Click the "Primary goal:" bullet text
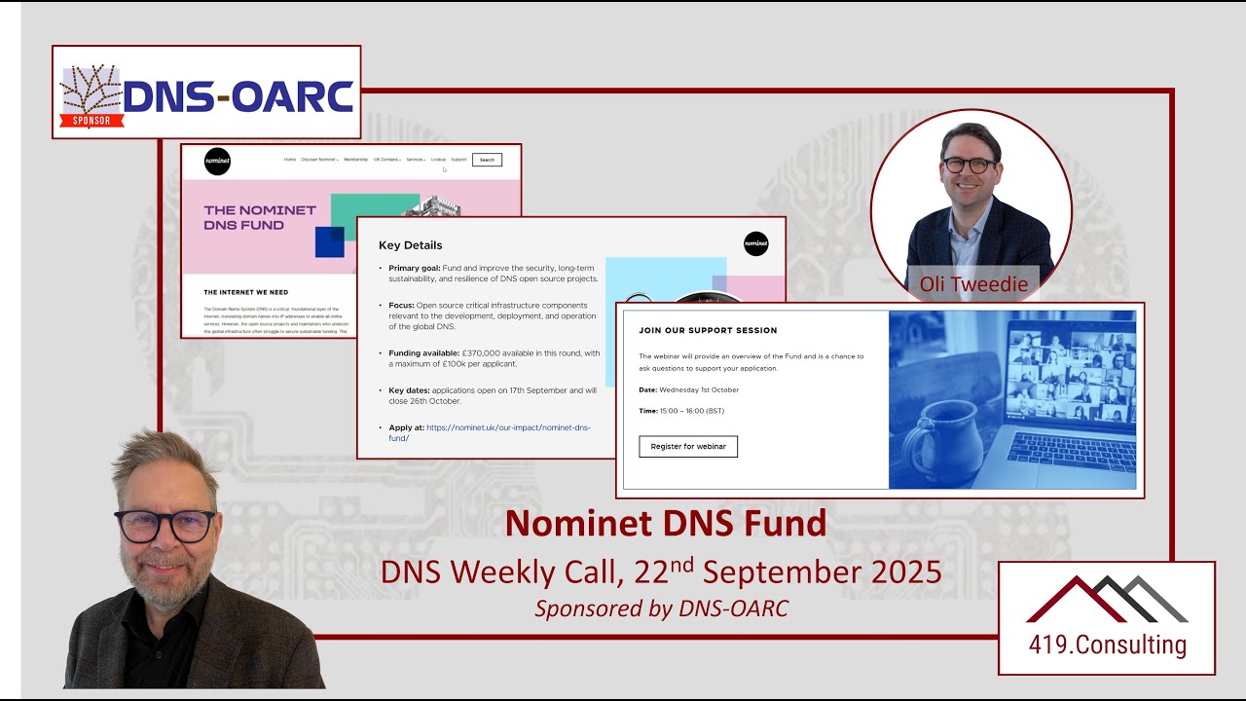Viewport: 1246px width, 701px height. pos(494,273)
